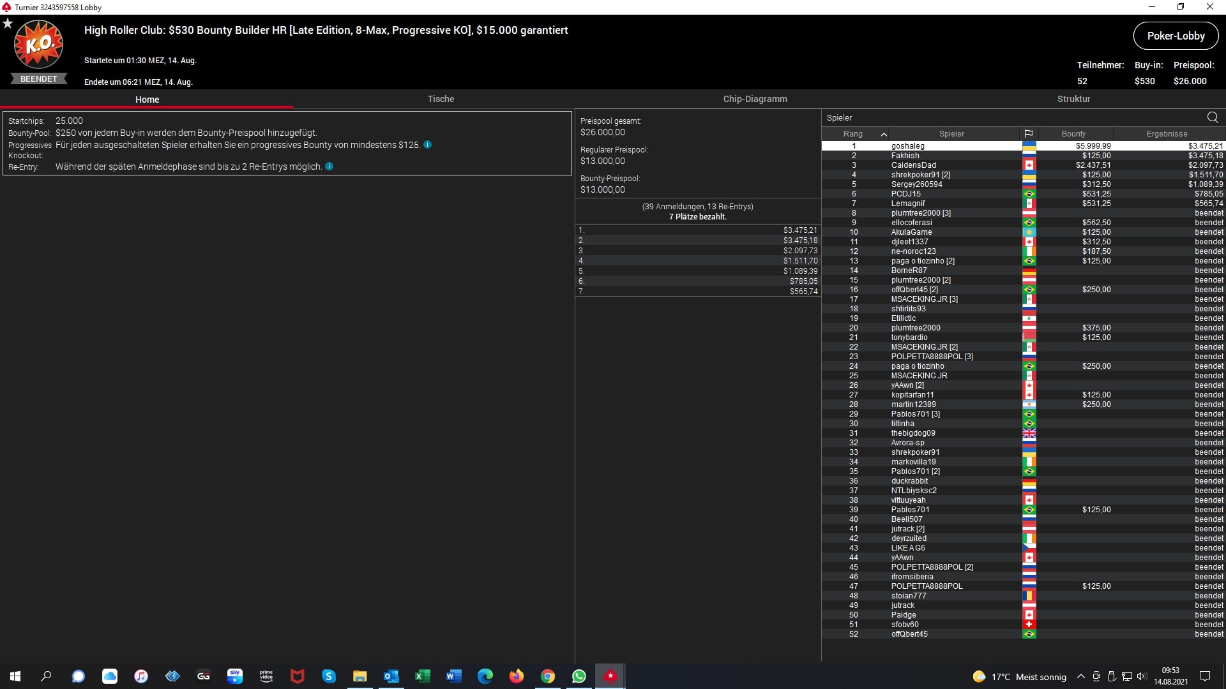Click the Re-Entry info icon
Screen dimensions: 1226x689
(x=329, y=167)
